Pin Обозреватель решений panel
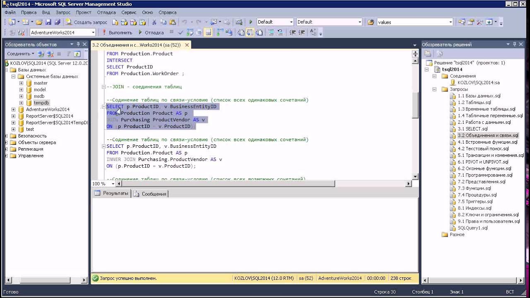Image resolution: width=530 pixels, height=298 pixels. pos(515,44)
